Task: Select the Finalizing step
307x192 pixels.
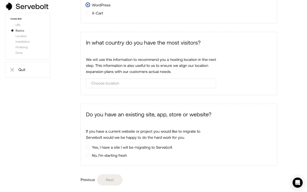Action: coord(21,47)
